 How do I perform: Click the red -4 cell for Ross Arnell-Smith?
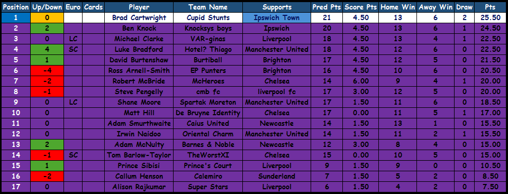(x=47, y=71)
